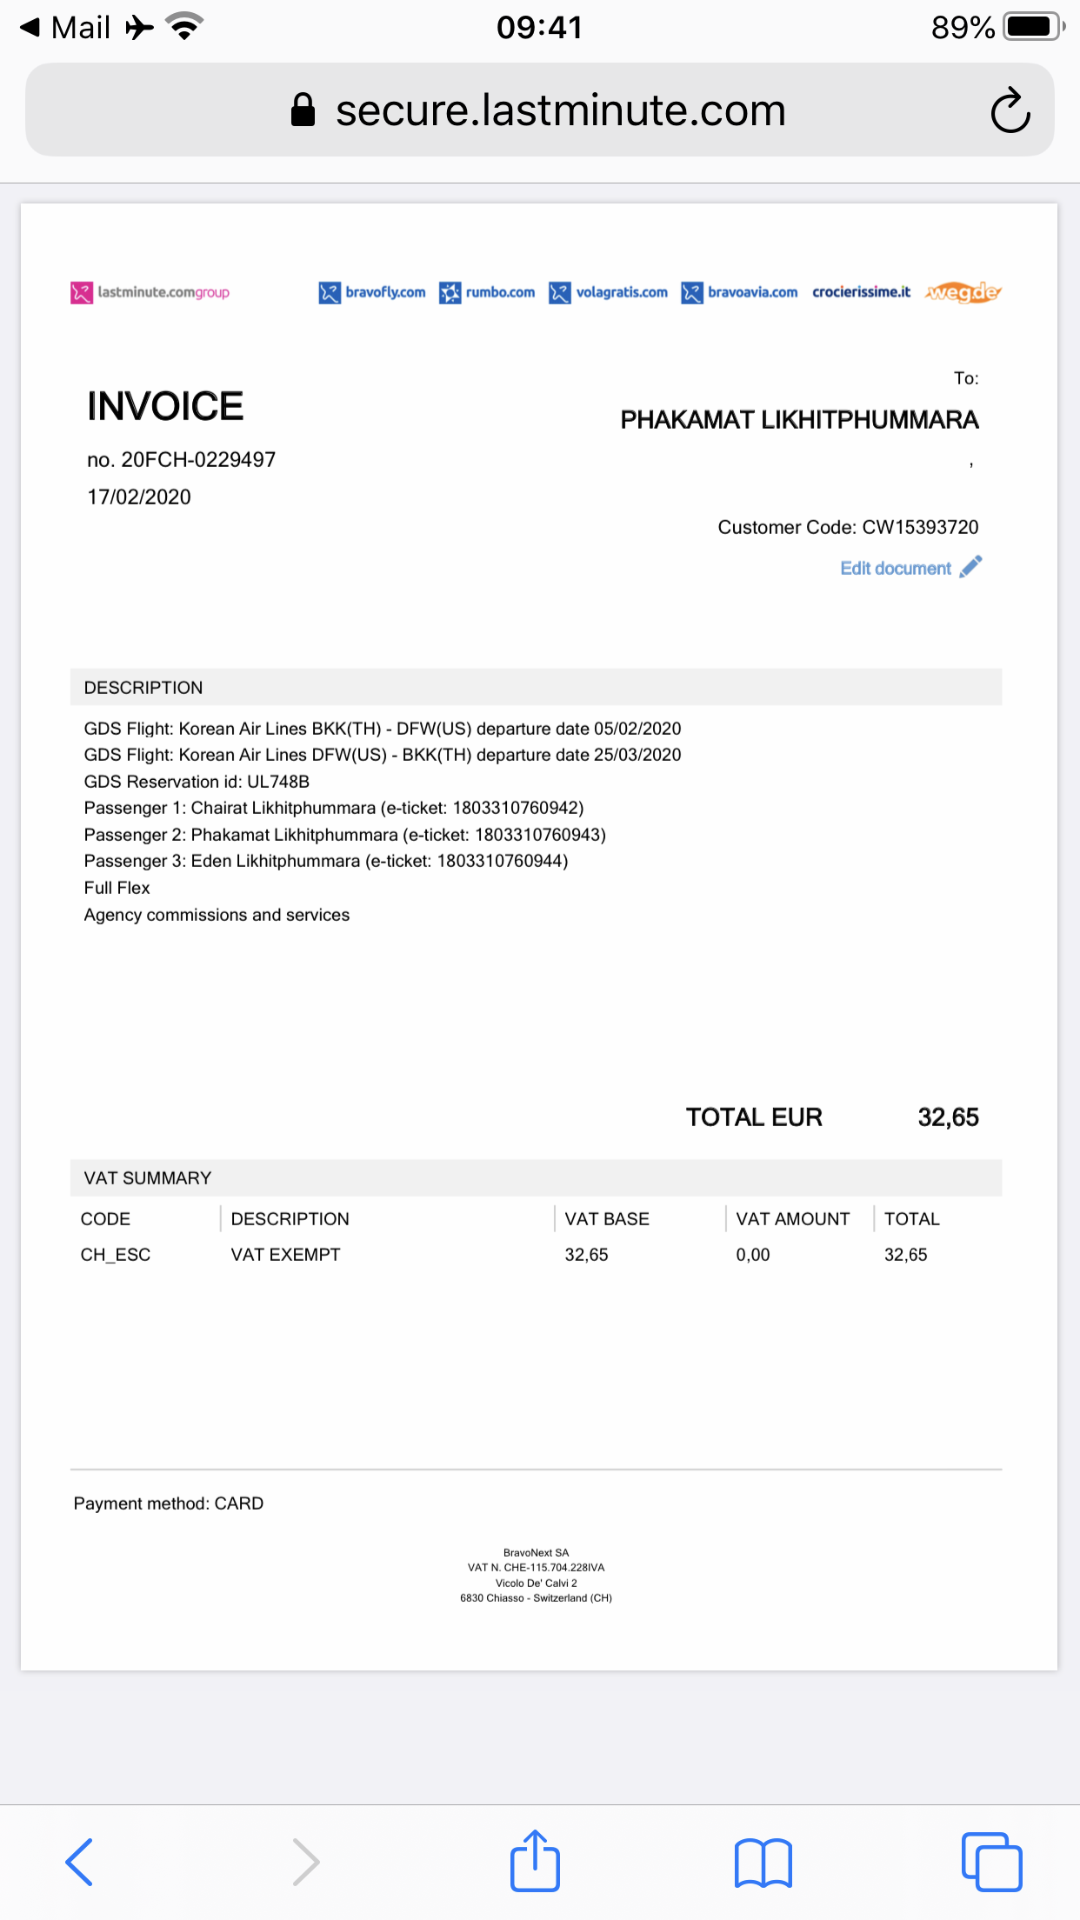The height and width of the screenshot is (1920, 1080).
Task: Tap the orange weg.de logo
Action: click(963, 292)
